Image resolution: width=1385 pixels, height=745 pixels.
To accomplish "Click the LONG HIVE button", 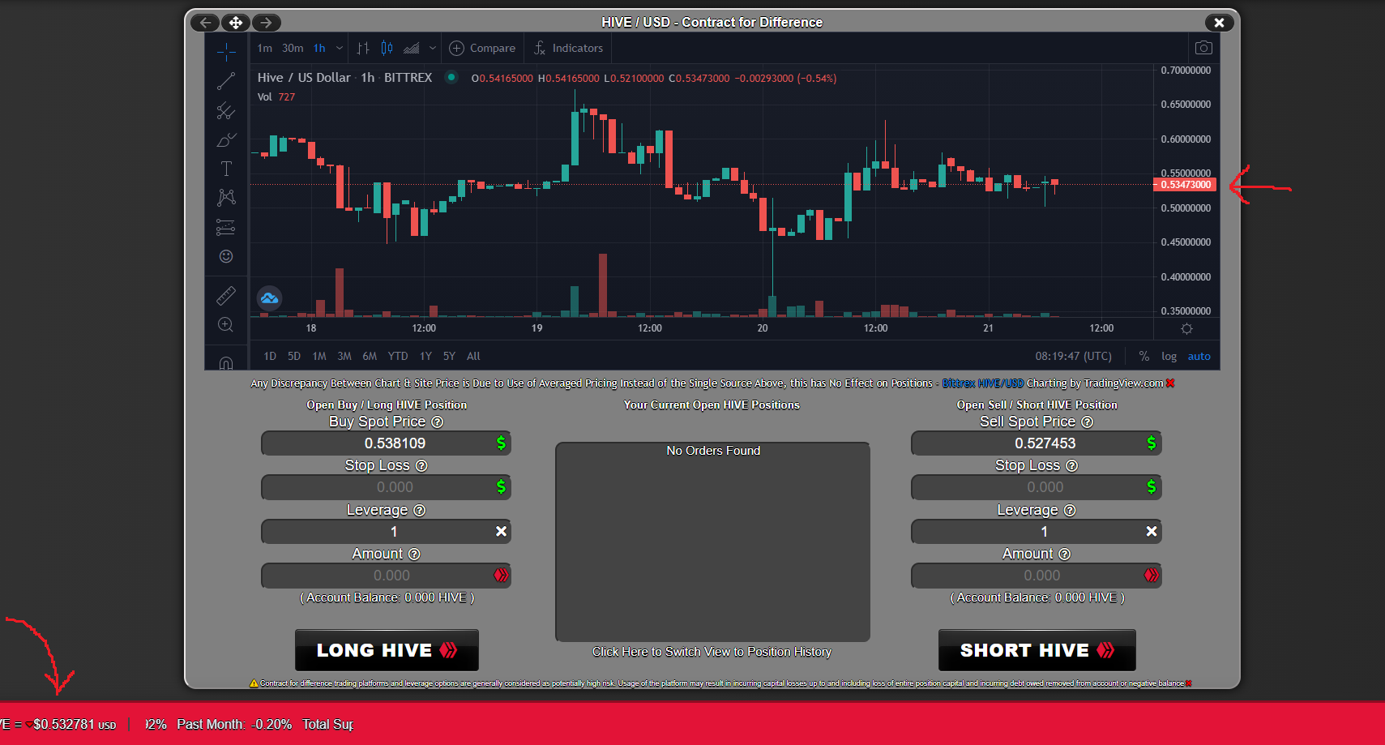I will tap(387, 650).
